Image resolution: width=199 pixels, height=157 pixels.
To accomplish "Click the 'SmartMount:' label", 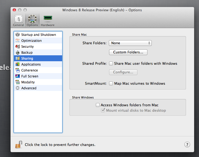I will (96, 83).
